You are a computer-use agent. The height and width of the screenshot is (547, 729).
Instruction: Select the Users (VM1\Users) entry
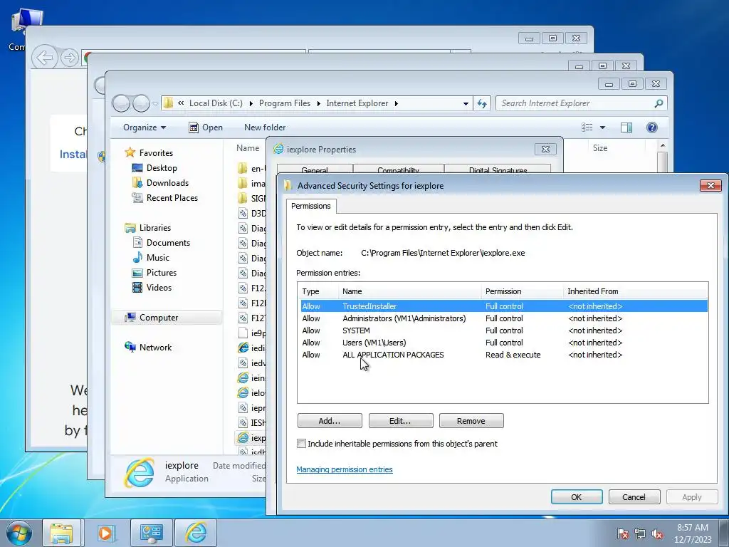pos(504,343)
